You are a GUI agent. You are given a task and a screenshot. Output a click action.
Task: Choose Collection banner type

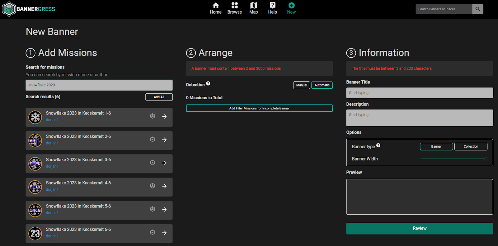click(471, 146)
